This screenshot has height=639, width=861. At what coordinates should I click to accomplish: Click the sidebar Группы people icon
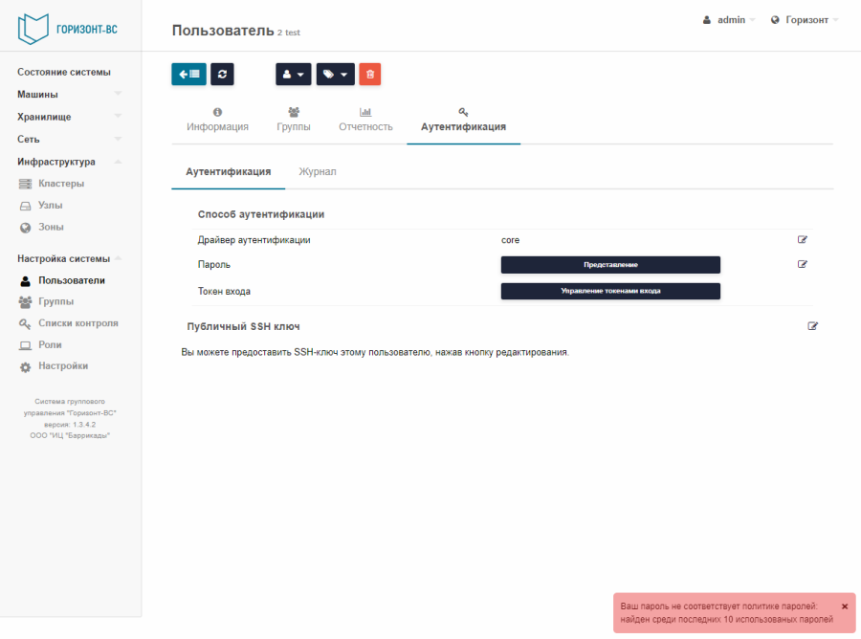25,302
